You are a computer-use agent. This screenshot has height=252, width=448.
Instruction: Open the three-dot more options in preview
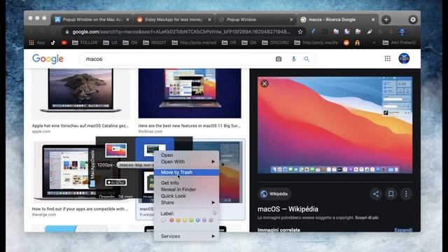click(x=406, y=194)
